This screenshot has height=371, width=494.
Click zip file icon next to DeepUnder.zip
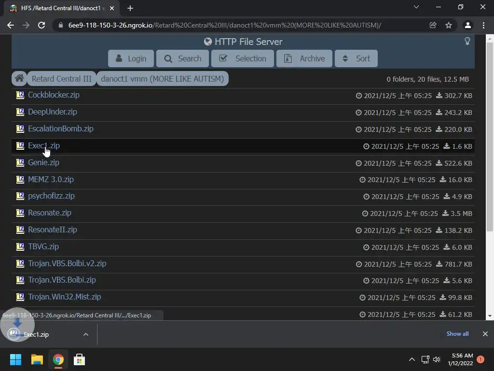tap(20, 112)
